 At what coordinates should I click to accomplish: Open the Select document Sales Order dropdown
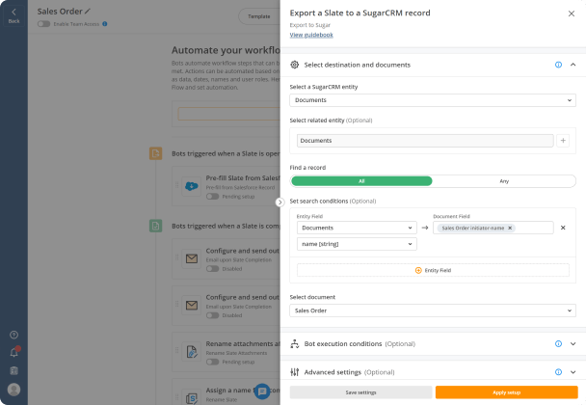pos(433,310)
